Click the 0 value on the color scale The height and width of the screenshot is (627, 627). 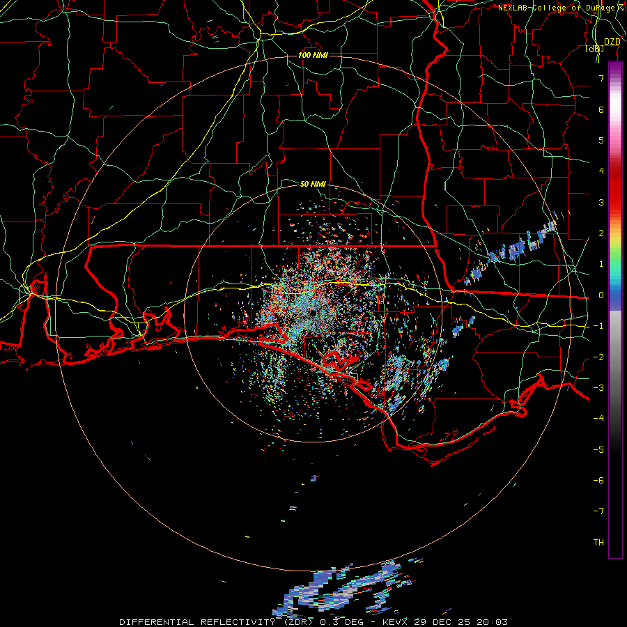coord(601,295)
